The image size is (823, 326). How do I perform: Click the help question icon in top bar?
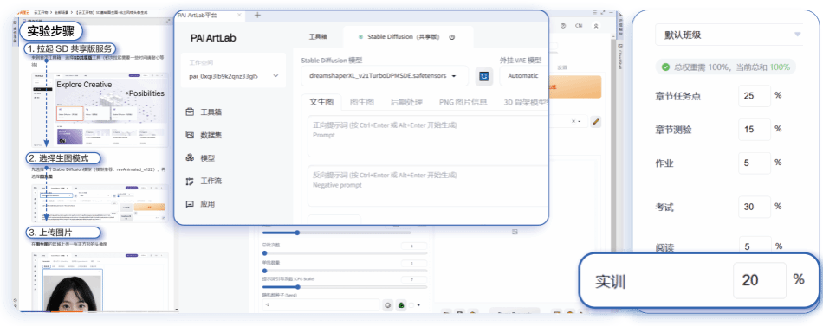pos(563,26)
